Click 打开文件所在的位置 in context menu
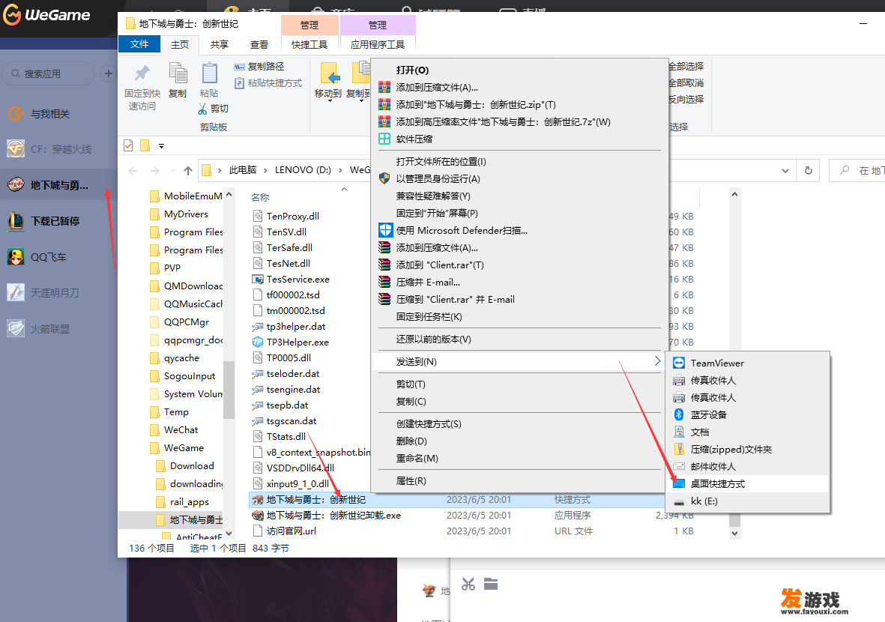Viewport: 885px width, 622px height. click(519, 161)
